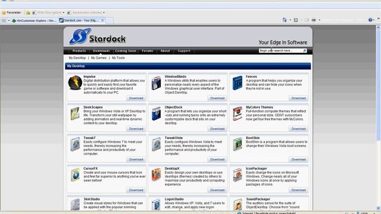The height and width of the screenshot is (214, 381).
Task: Download Tweak7
Action: coord(136,159)
